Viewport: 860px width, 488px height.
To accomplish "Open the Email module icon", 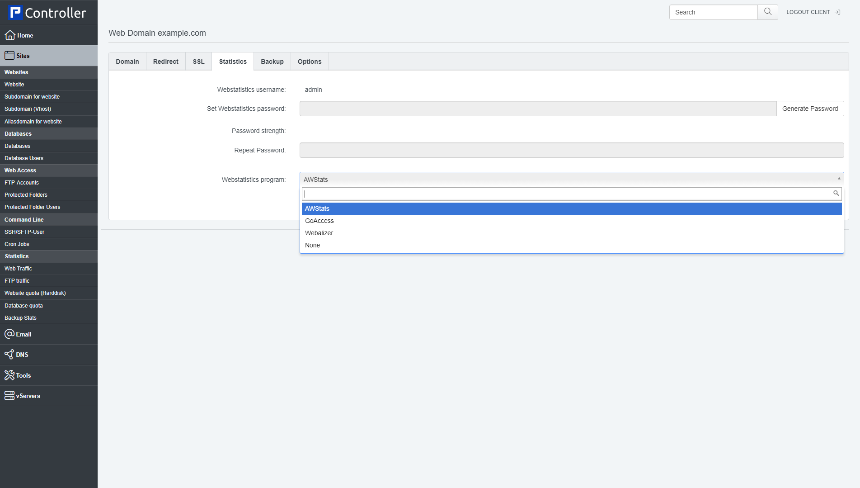I will click(x=9, y=334).
